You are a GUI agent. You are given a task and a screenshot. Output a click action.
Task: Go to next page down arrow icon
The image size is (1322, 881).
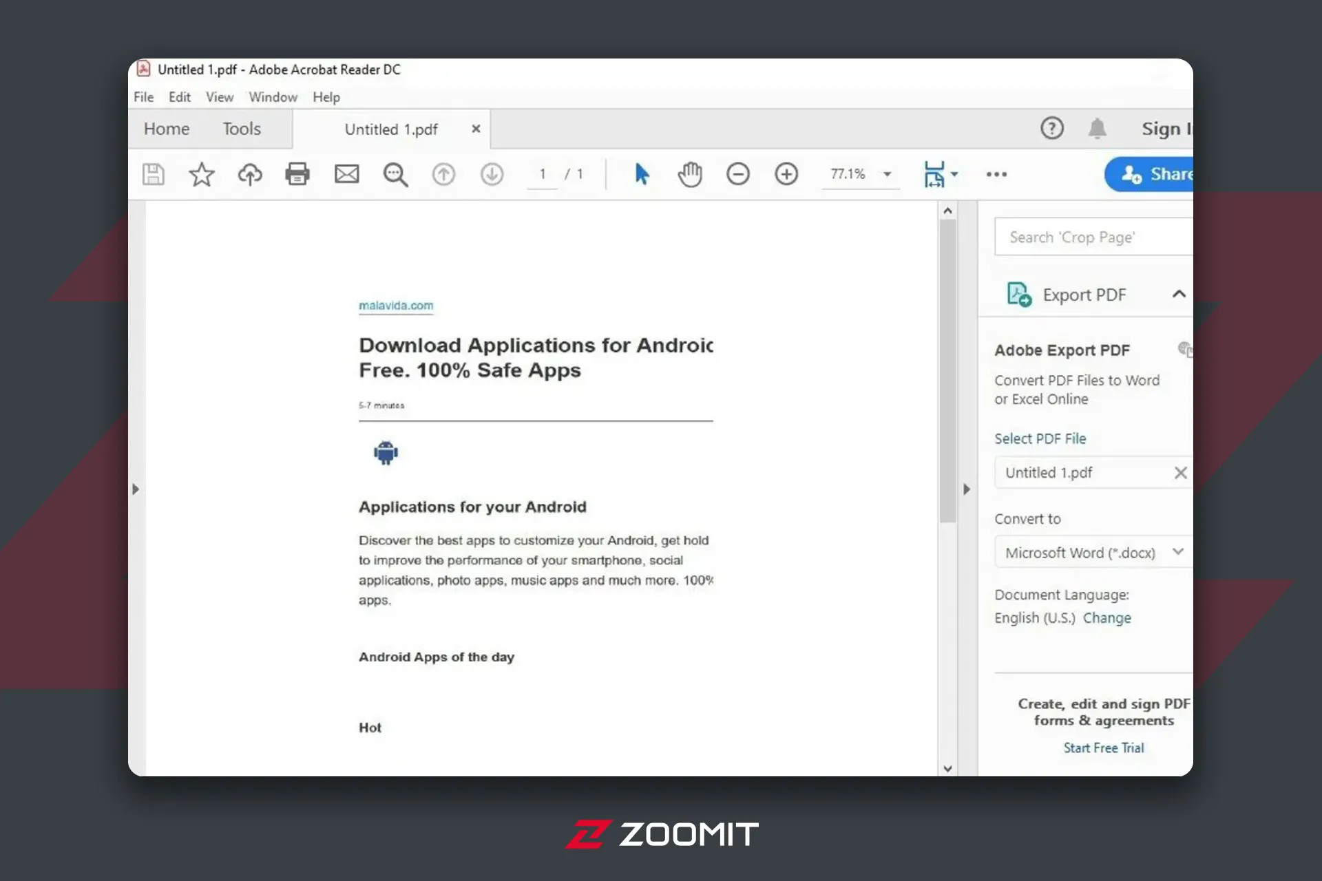click(492, 174)
